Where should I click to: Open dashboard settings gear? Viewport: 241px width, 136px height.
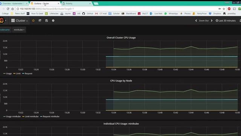[x=53, y=20]
